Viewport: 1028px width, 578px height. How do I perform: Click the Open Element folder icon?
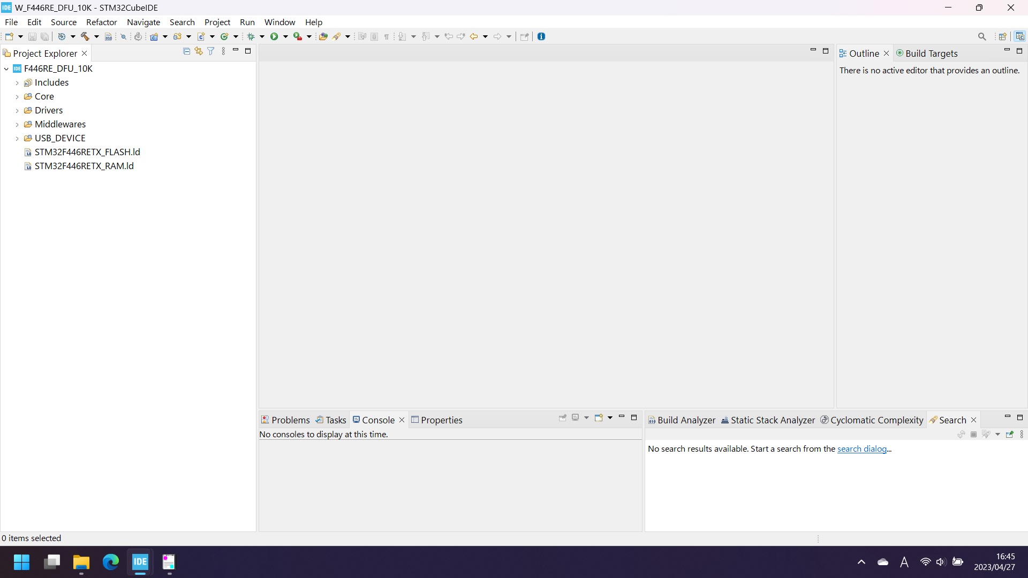coord(323,36)
